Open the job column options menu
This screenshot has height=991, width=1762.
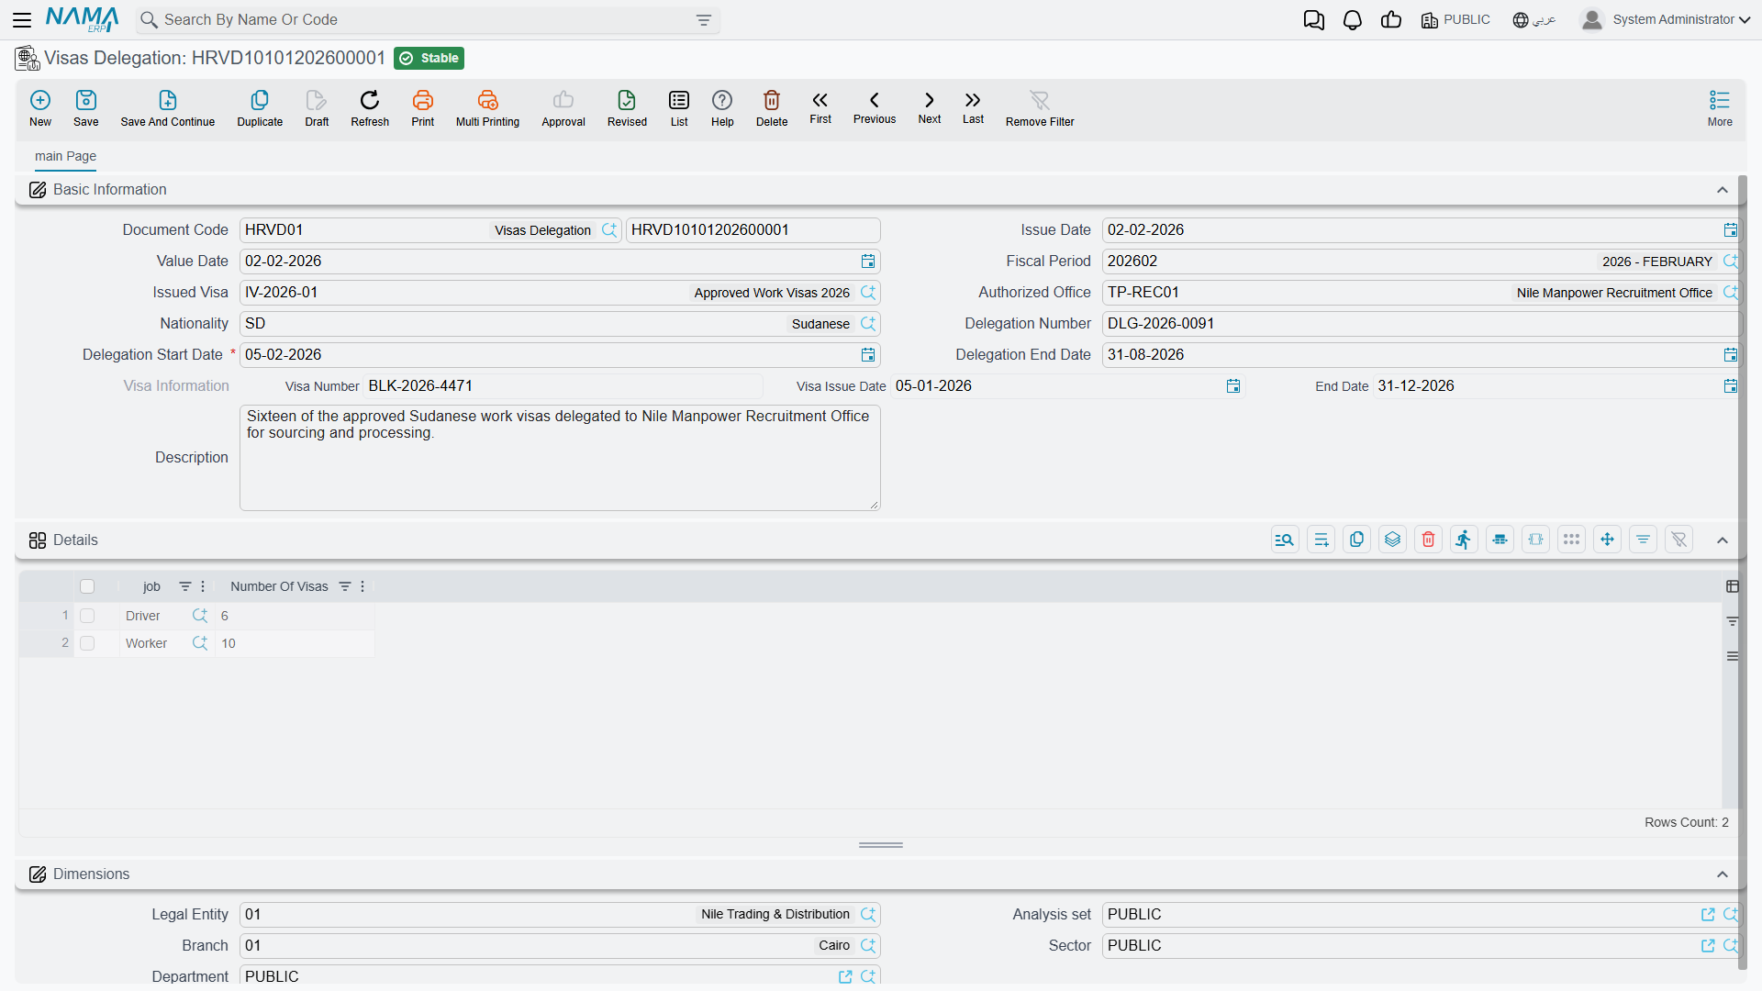coord(203,586)
